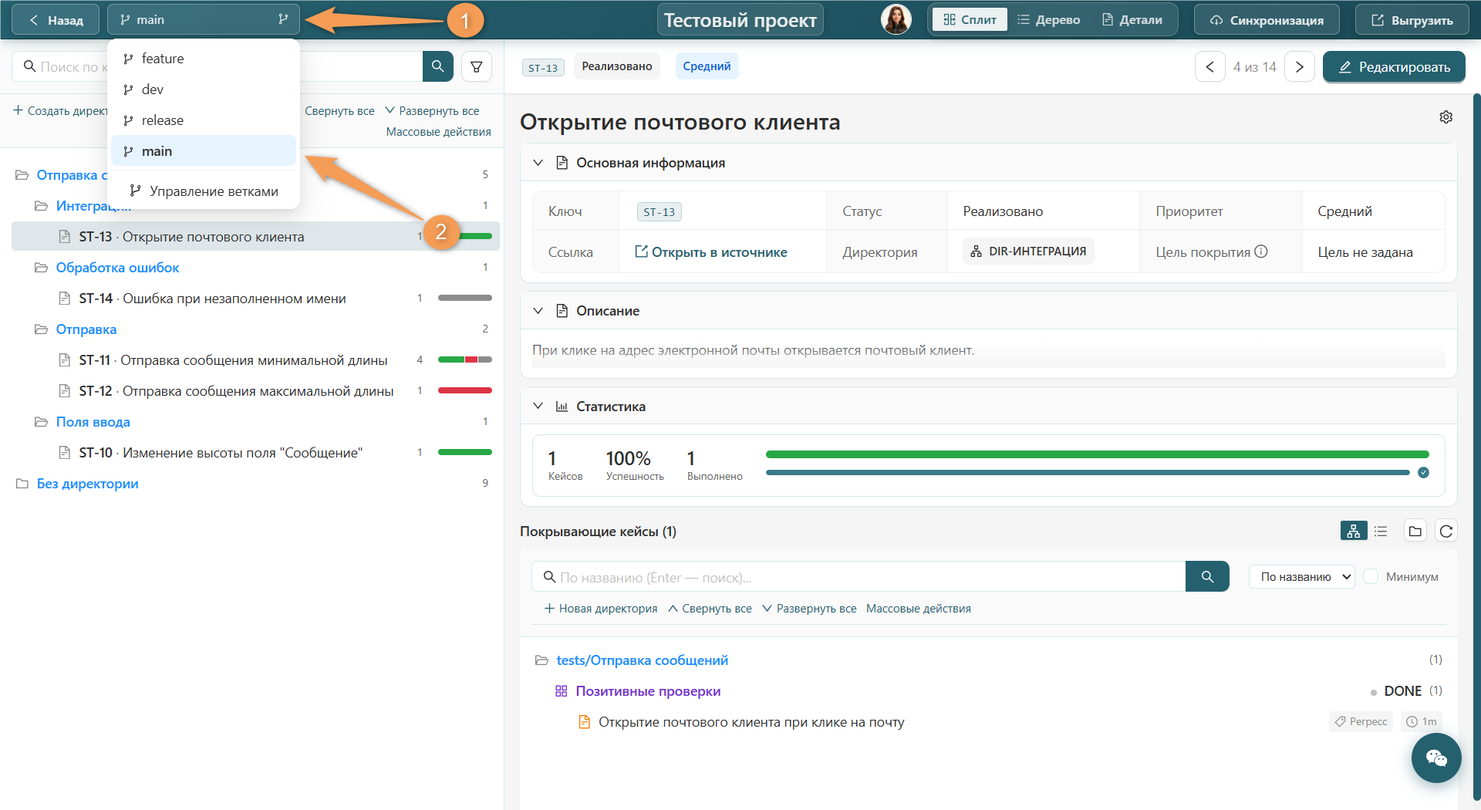The height and width of the screenshot is (810, 1481).
Task: Go to previous requirement with left chevron
Action: pyautogui.click(x=1209, y=66)
